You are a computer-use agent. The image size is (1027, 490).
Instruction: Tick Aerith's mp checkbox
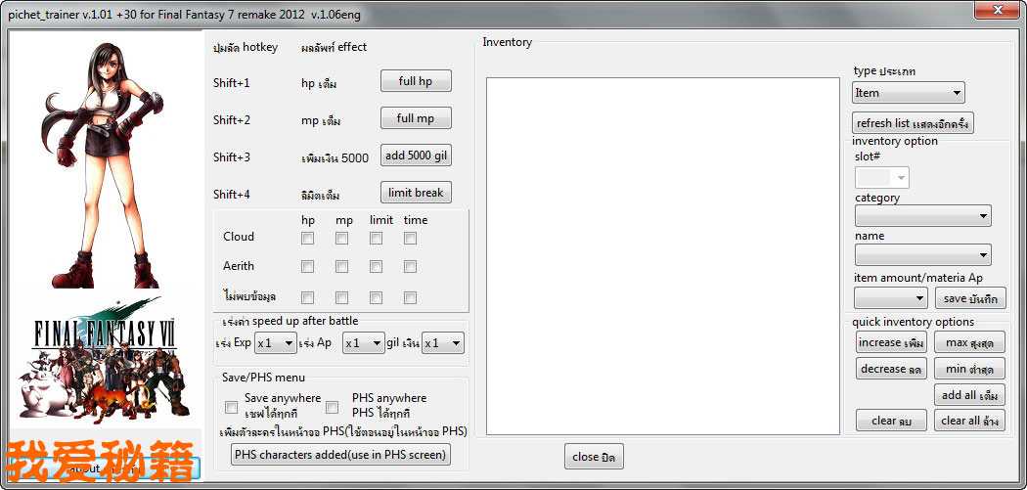pyautogui.click(x=342, y=266)
